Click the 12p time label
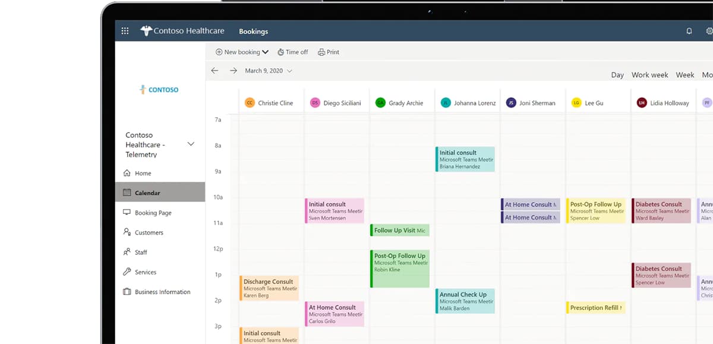713x344 pixels. tap(217, 249)
